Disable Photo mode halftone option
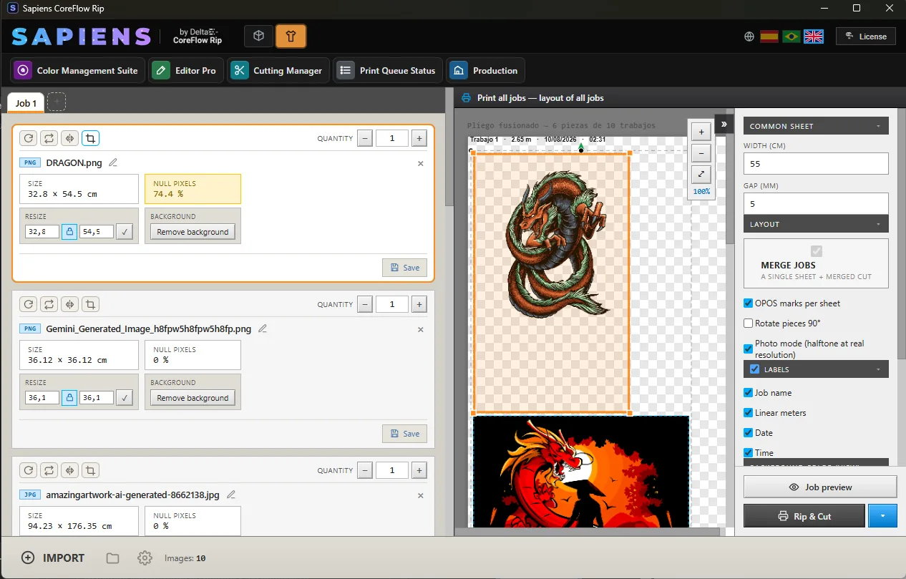 tap(749, 349)
